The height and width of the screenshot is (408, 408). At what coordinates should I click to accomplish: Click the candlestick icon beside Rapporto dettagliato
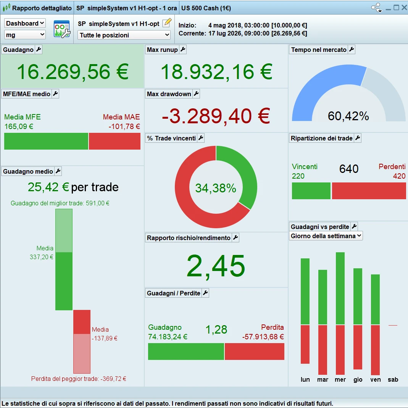(6, 8)
